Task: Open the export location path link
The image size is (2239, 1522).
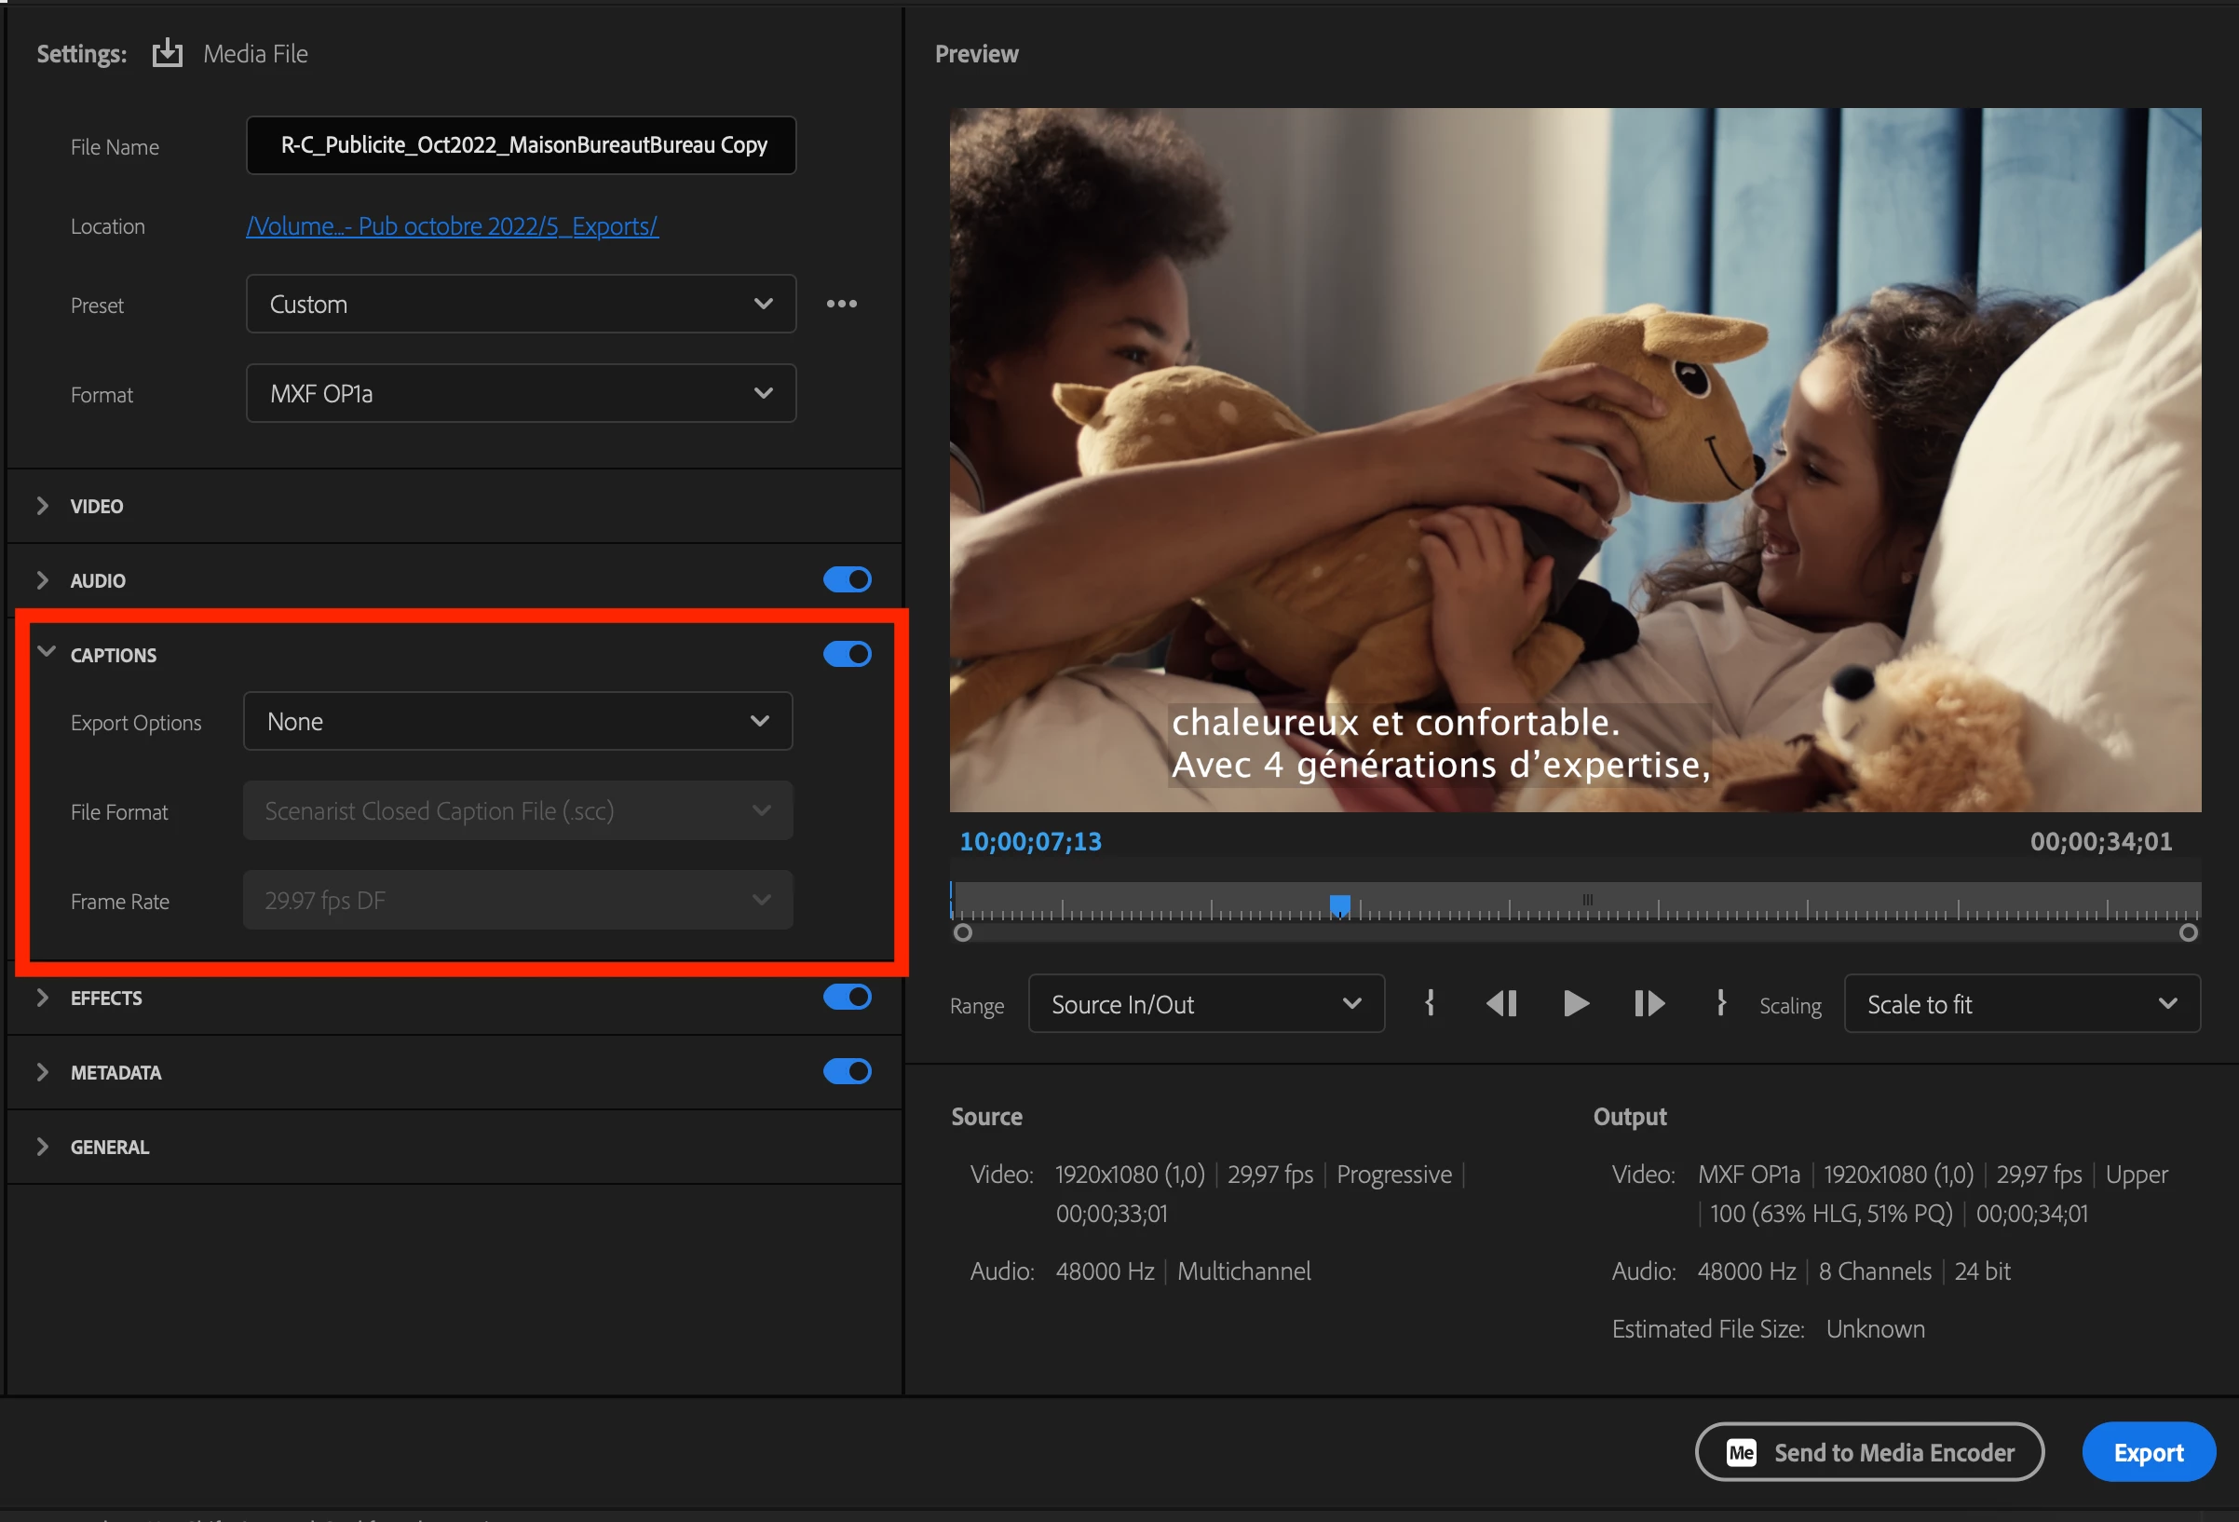Action: (452, 226)
